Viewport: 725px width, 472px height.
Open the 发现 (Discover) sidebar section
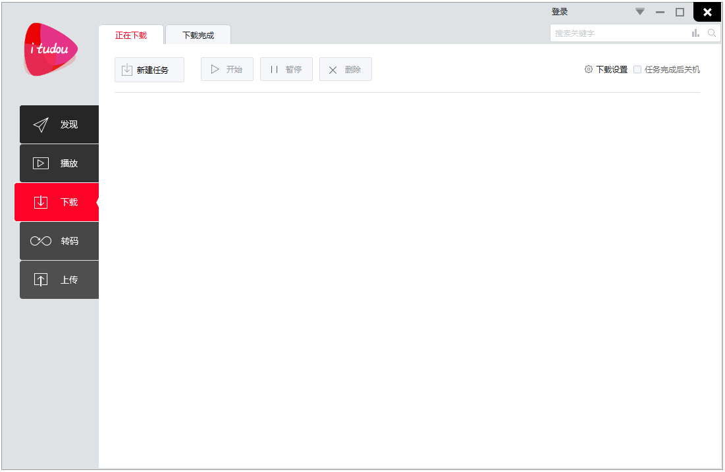coord(59,124)
